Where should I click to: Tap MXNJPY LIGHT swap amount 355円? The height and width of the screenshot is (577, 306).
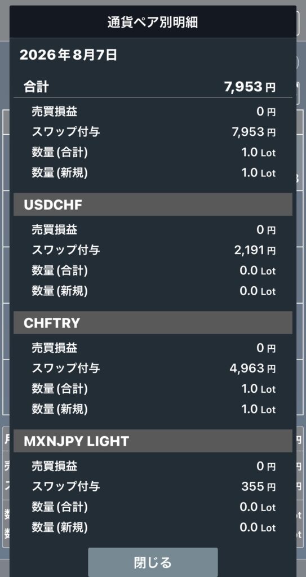point(258,486)
